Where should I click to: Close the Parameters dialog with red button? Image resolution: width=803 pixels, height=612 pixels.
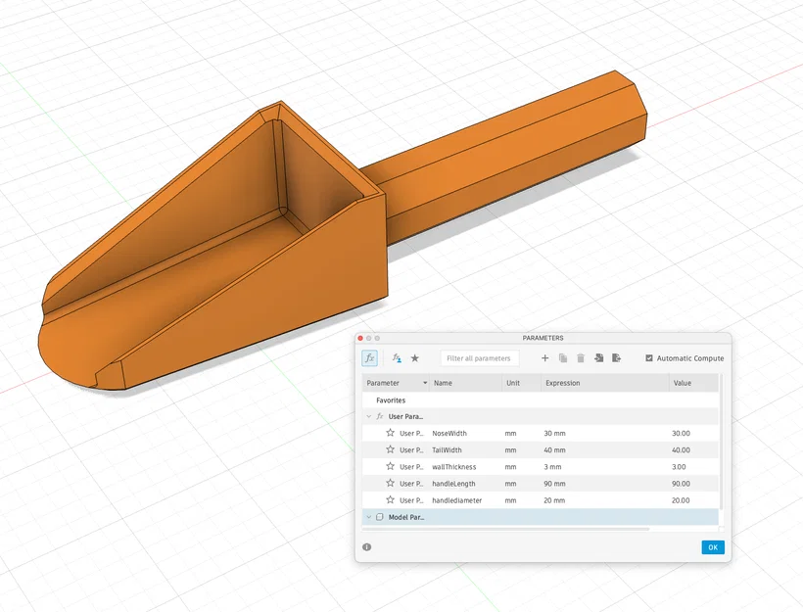click(x=360, y=338)
